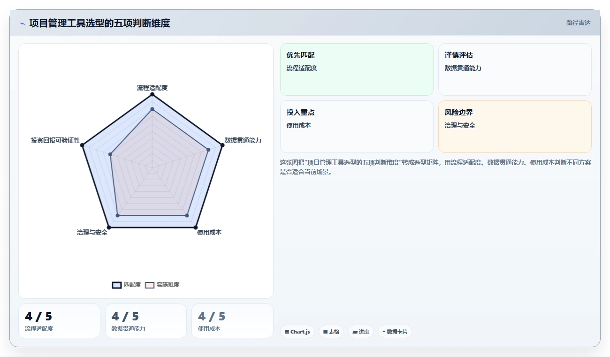Select the 4 / 5 数据贯通能力 stat card

tap(146, 321)
